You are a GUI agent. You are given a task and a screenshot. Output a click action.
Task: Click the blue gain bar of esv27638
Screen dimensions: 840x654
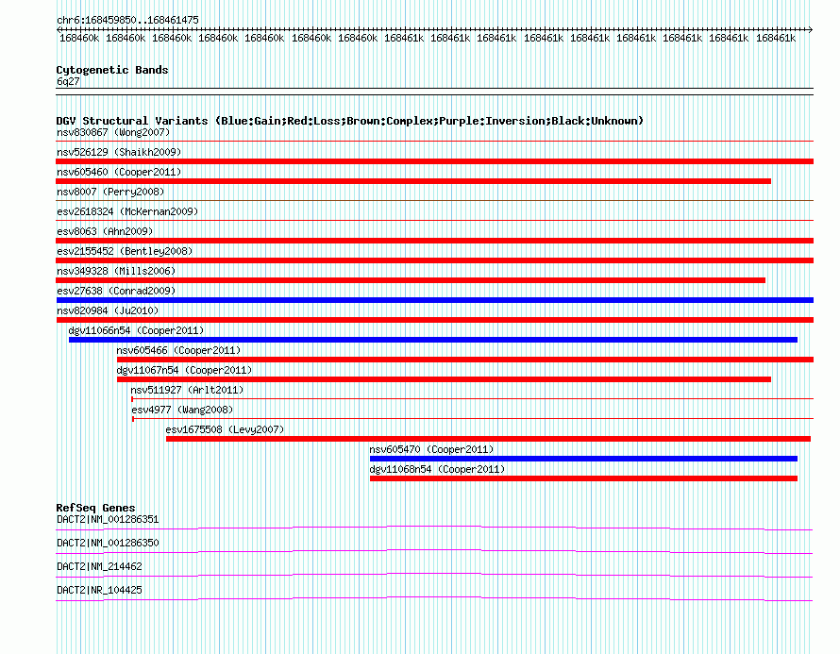pyautogui.click(x=434, y=300)
